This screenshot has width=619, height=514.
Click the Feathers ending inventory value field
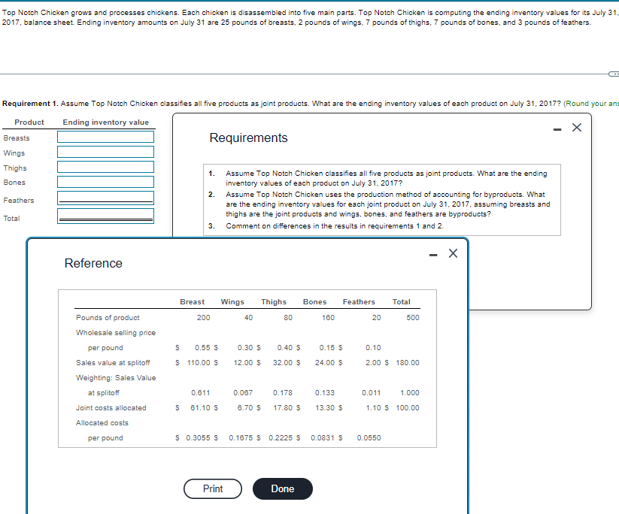[105, 198]
